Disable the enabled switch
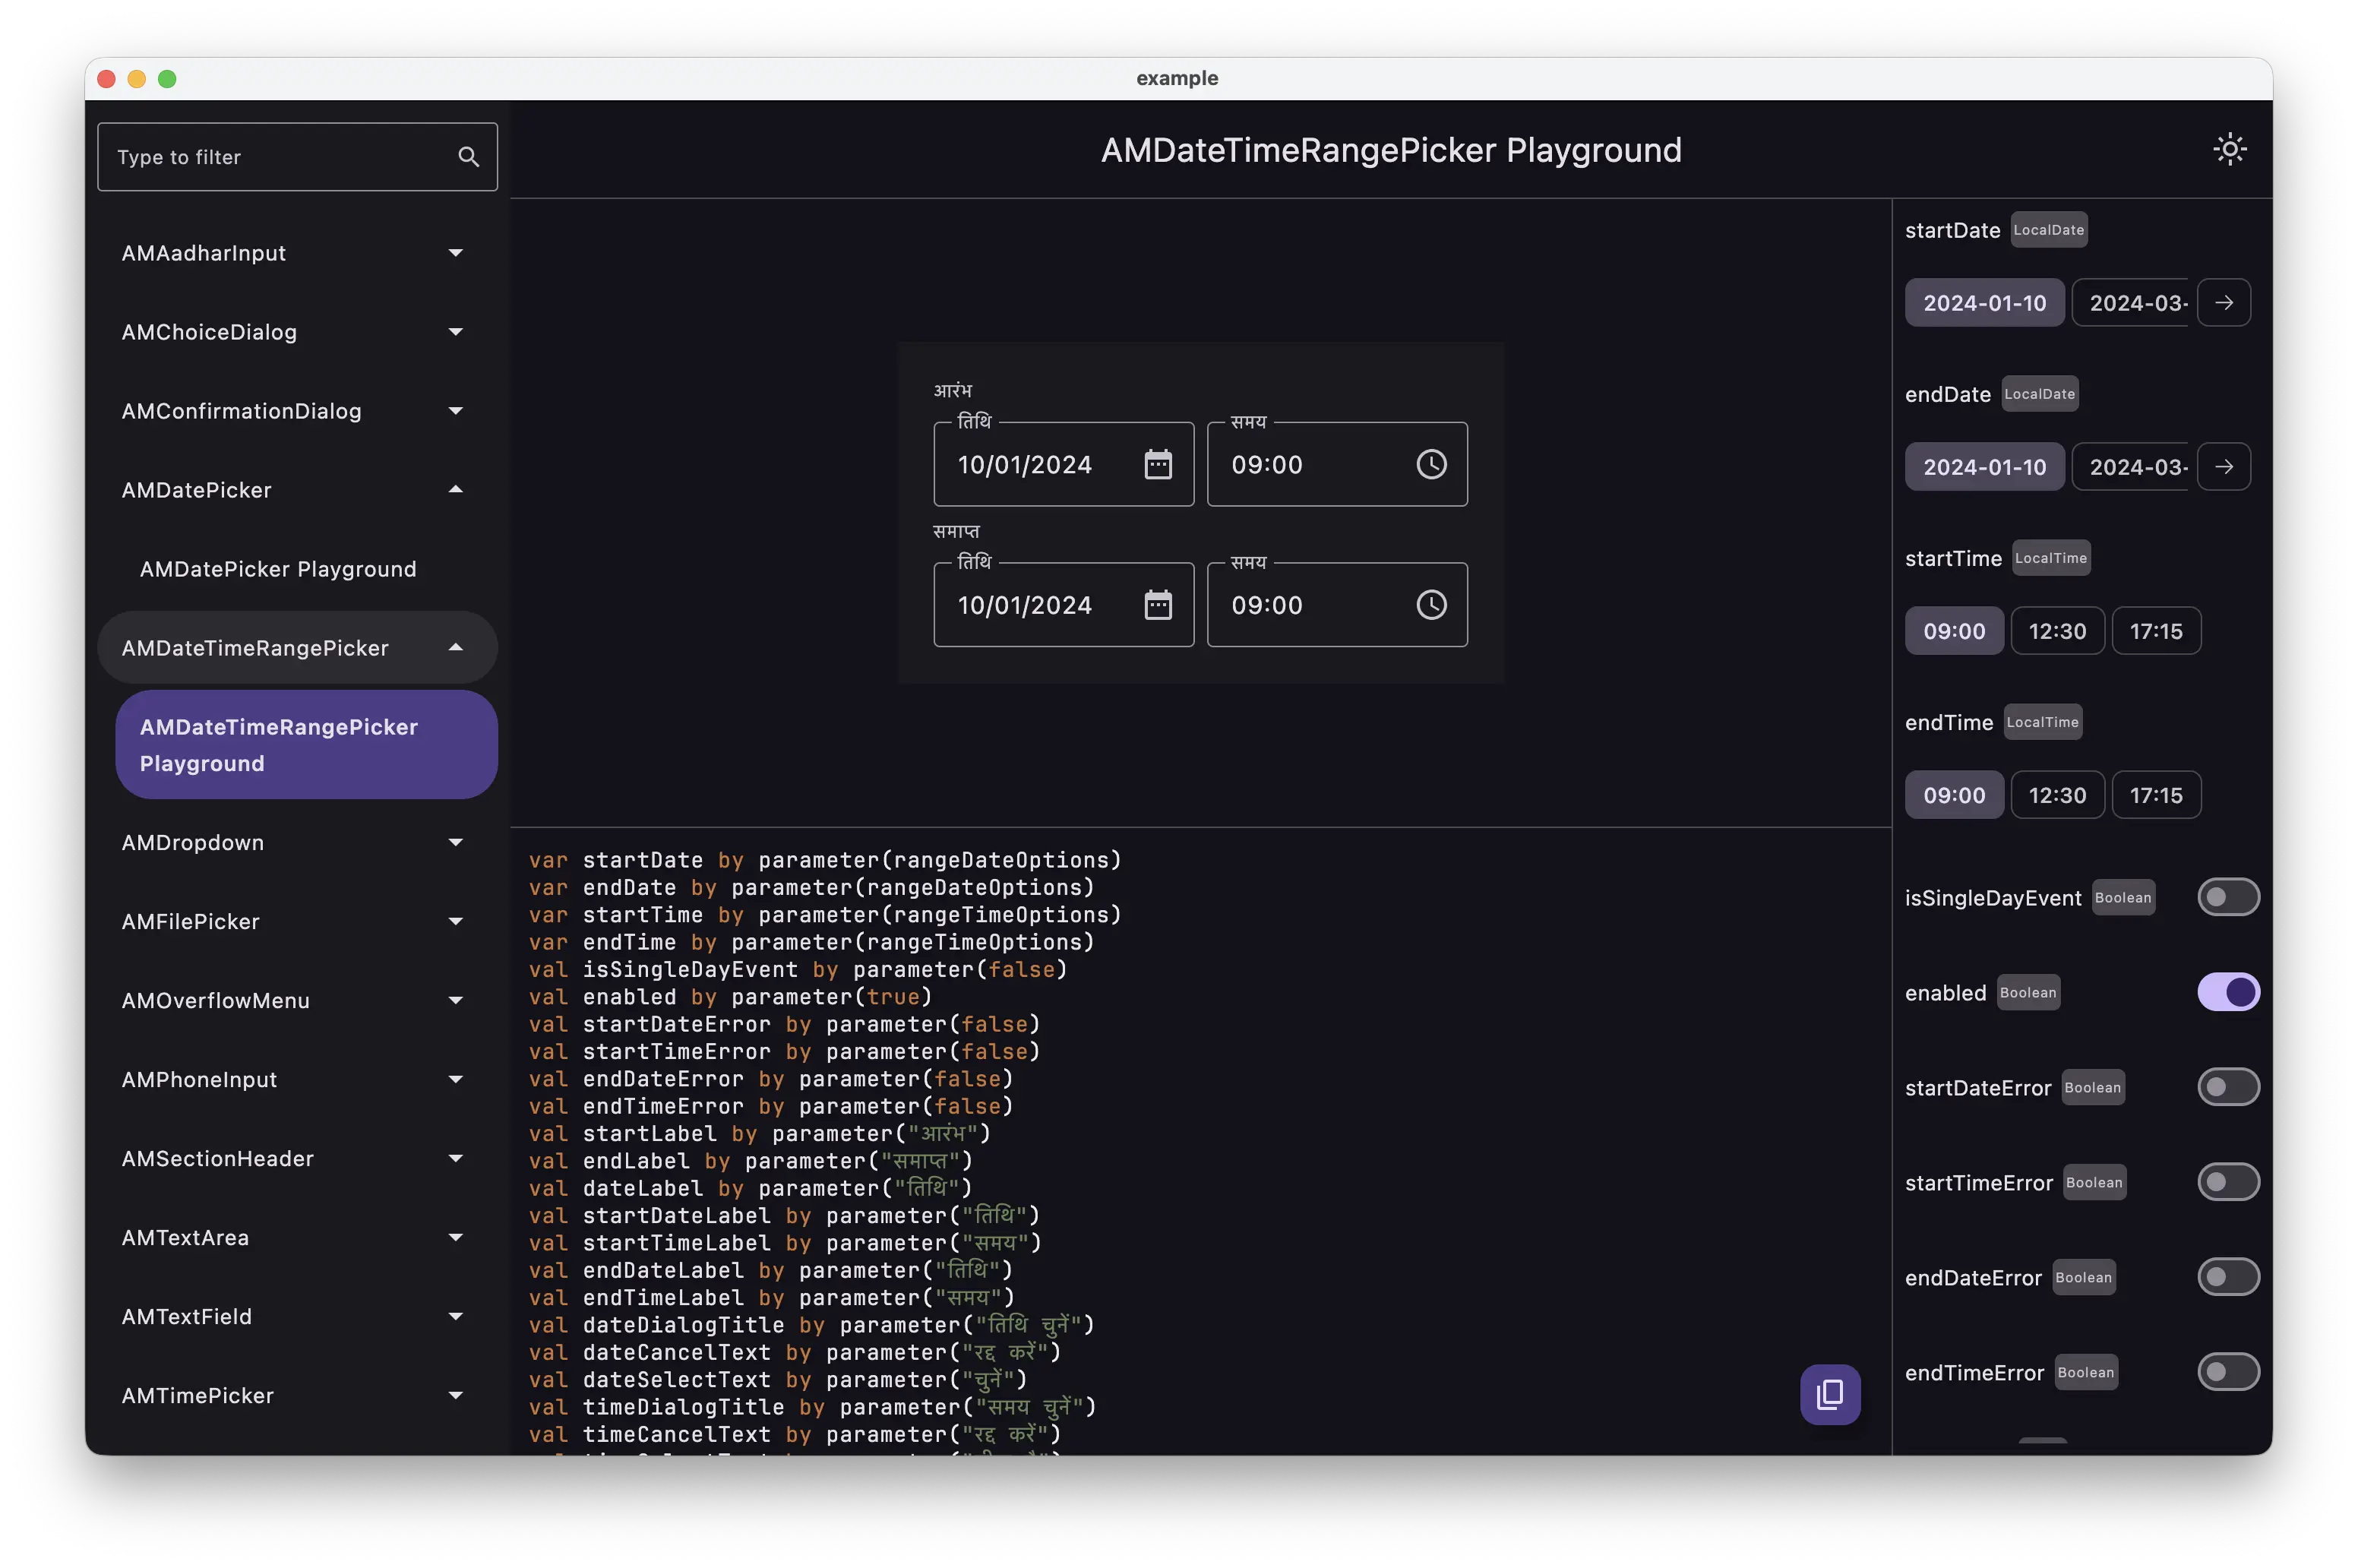Image resolution: width=2358 pixels, height=1568 pixels. point(2228,992)
